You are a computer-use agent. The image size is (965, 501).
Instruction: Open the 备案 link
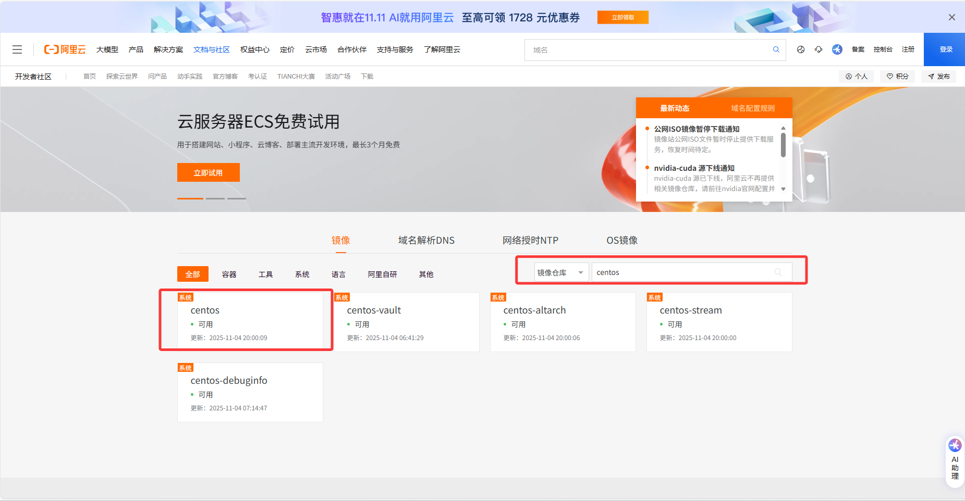point(858,49)
